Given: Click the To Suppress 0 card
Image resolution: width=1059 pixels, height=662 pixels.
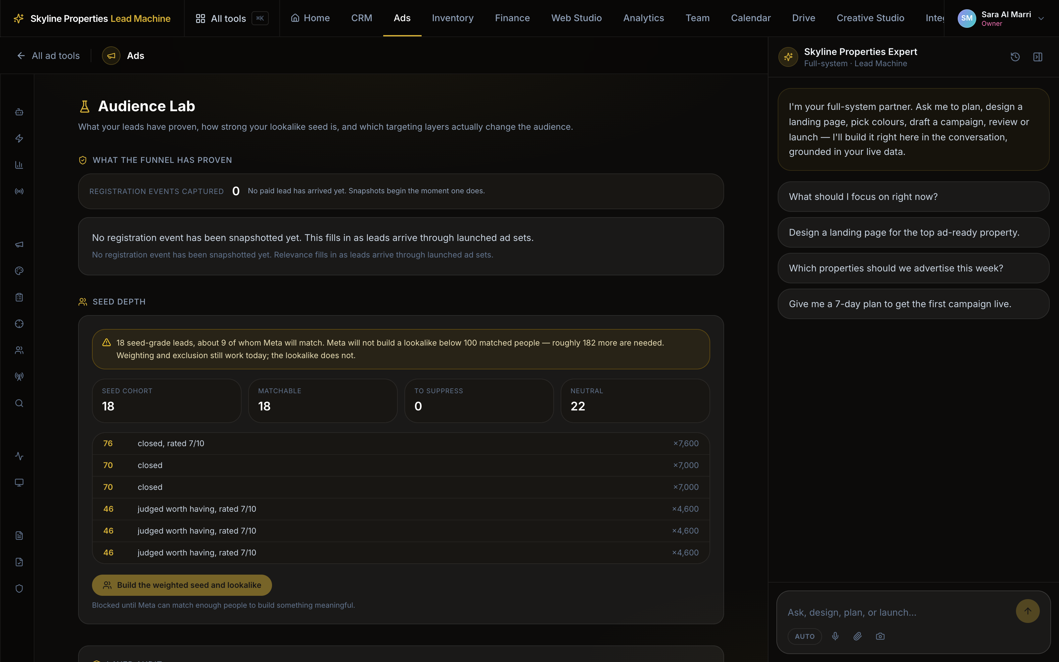Looking at the screenshot, I should [479, 401].
